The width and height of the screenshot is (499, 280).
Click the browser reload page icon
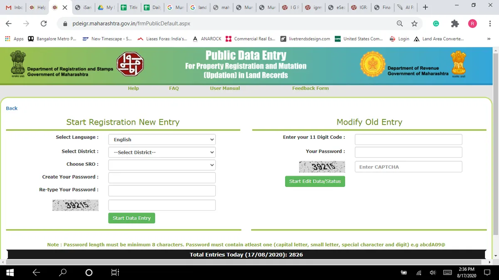click(x=43, y=24)
